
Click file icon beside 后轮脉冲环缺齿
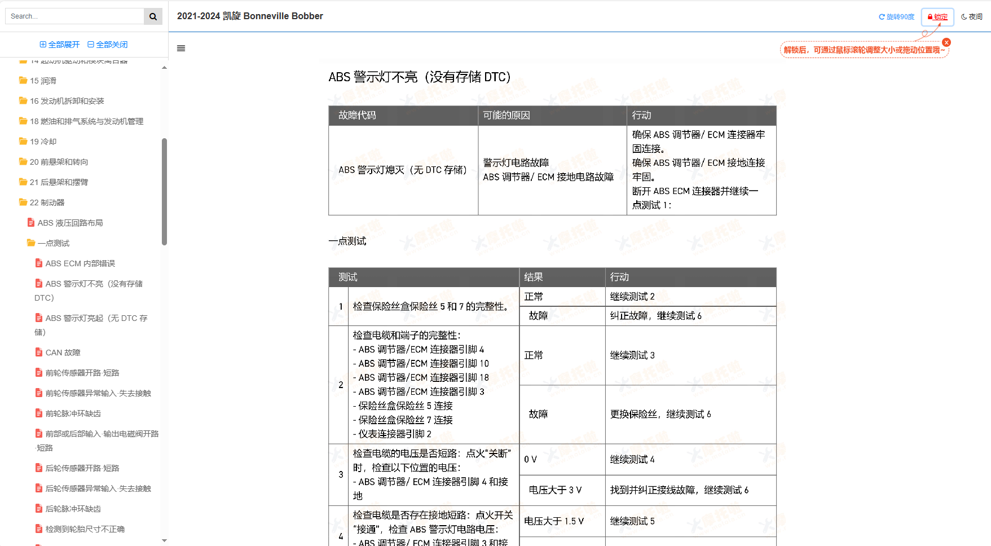click(x=39, y=509)
